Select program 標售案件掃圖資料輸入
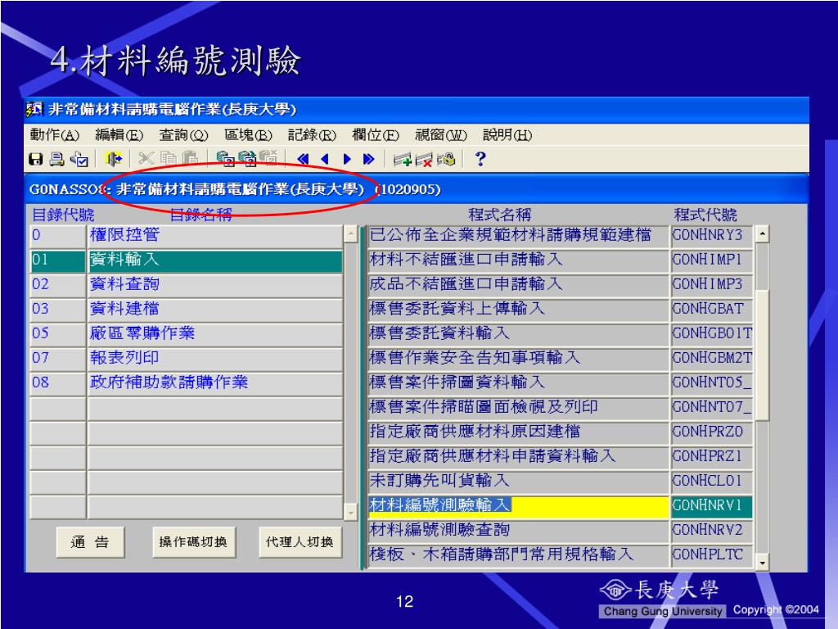This screenshot has height=629, width=838. [518, 383]
